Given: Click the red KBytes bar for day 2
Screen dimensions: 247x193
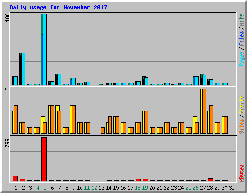Looking at the screenshot, I should click(22, 180).
